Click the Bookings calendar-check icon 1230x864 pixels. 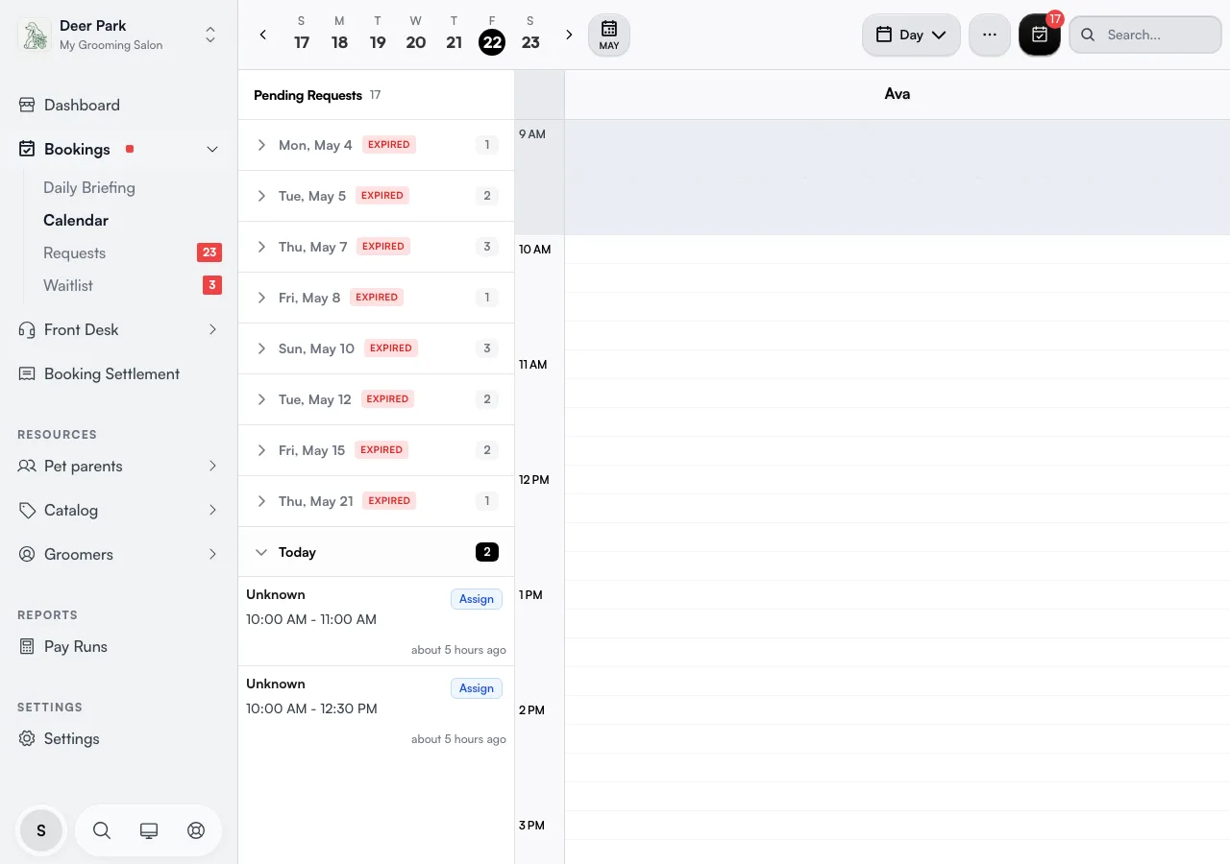pos(27,149)
